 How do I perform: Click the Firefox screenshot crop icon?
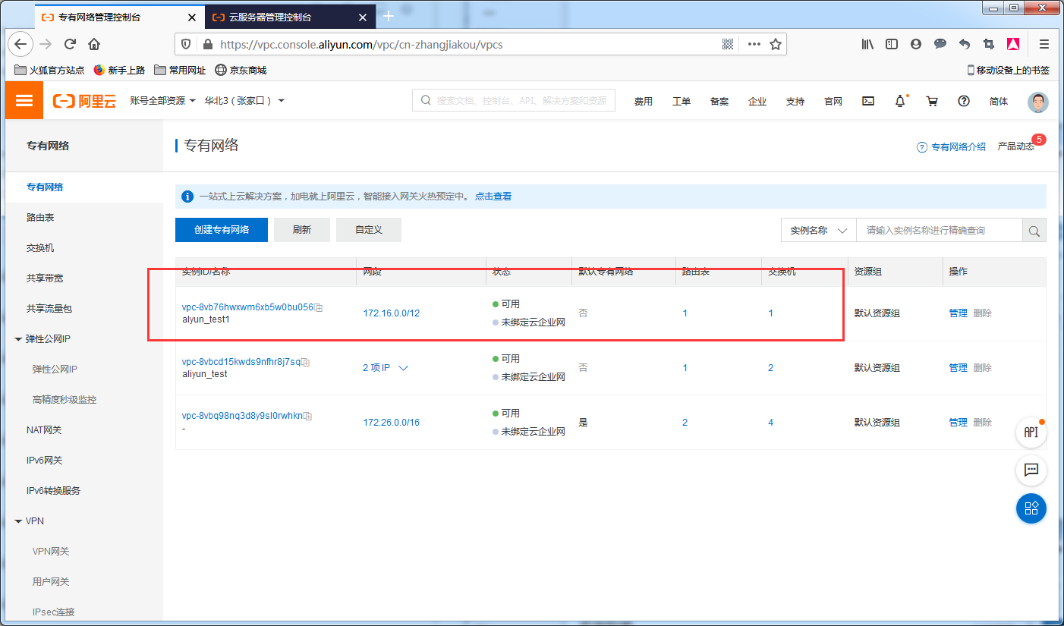click(990, 44)
